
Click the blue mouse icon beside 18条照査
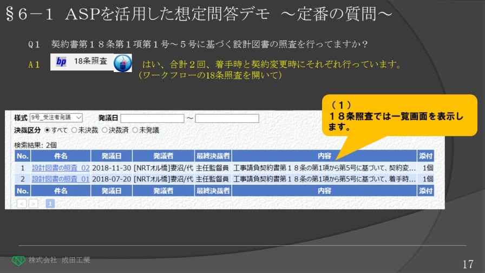click(x=122, y=63)
